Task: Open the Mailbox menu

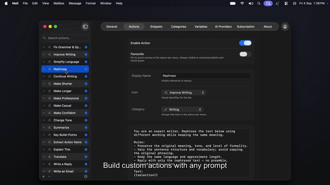Action: coord(59,3)
